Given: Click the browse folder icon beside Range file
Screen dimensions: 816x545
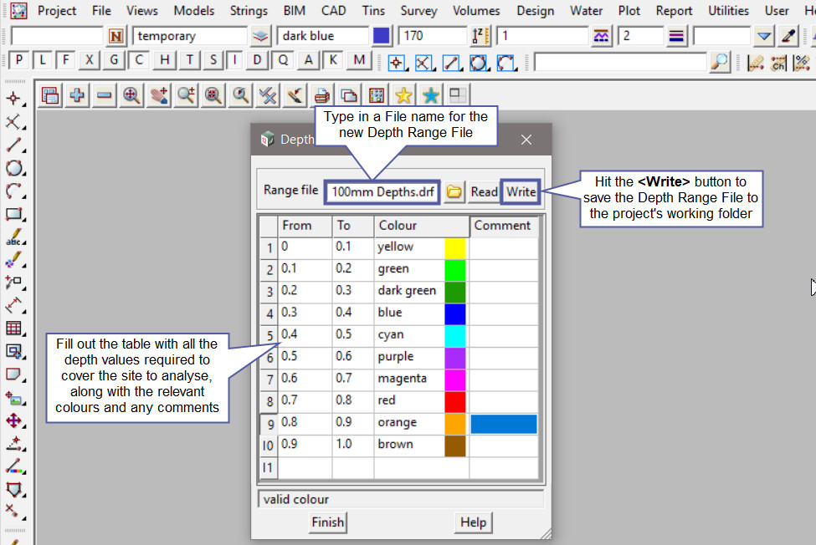Looking at the screenshot, I should (454, 191).
